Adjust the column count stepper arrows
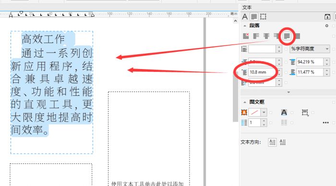 pyautogui.click(x=264, y=123)
